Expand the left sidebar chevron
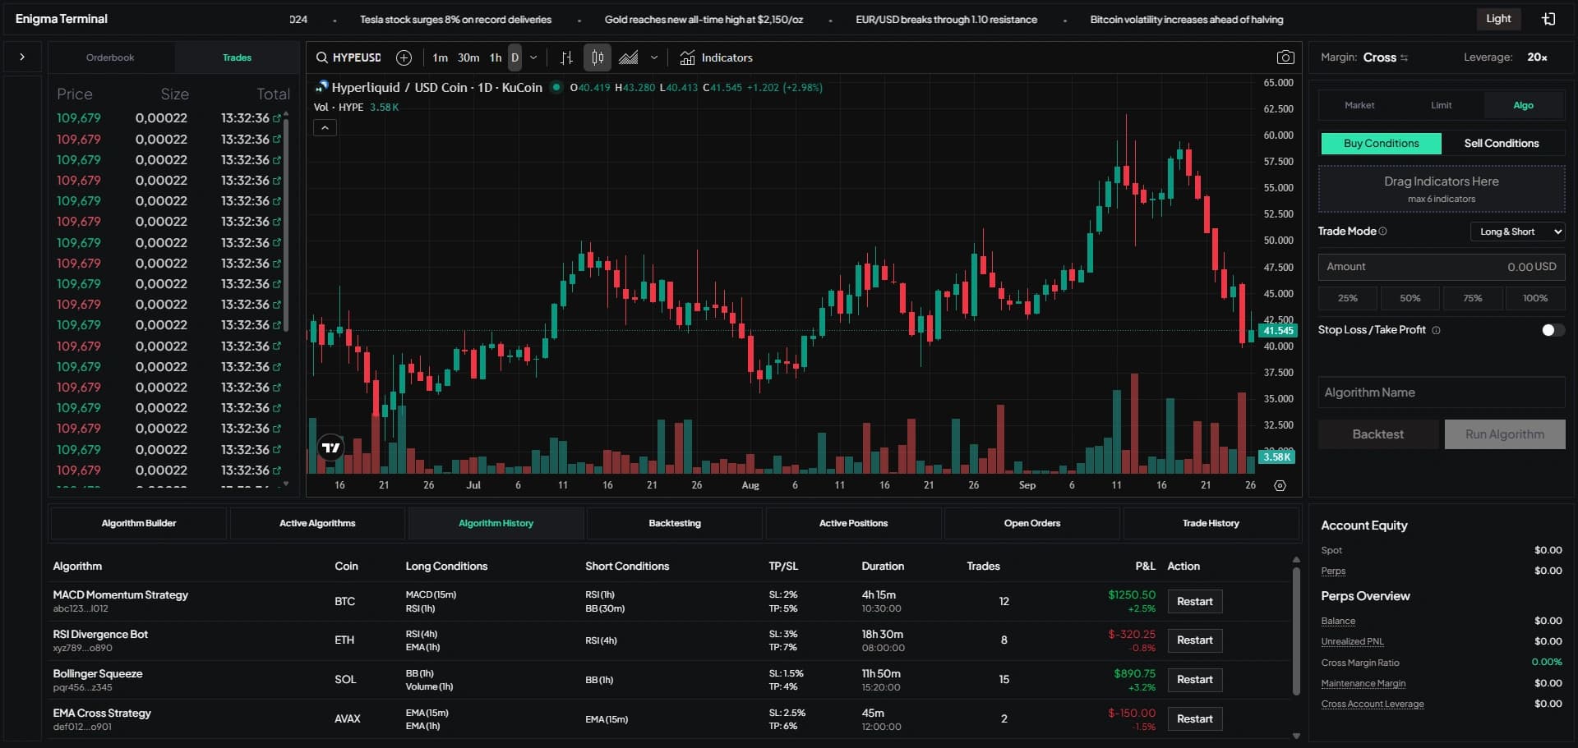1578x748 pixels. pyautogui.click(x=22, y=57)
